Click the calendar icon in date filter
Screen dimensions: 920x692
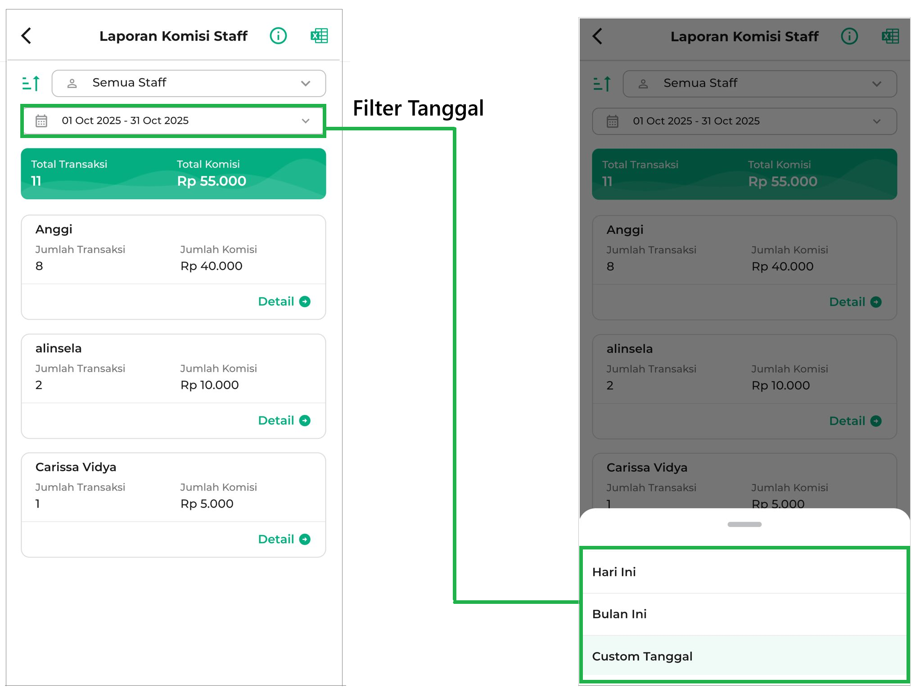pos(41,121)
